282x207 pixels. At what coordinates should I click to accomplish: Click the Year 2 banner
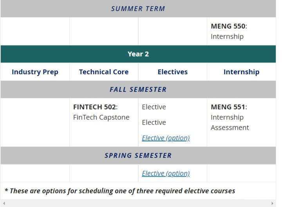(x=138, y=54)
